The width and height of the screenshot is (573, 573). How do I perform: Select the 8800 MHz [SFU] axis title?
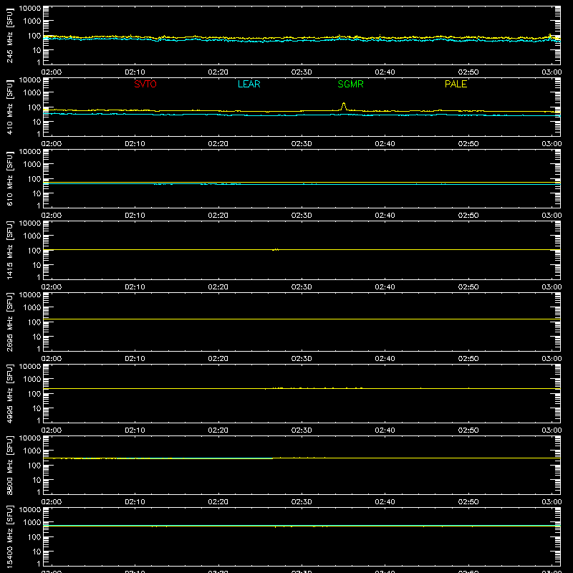(9, 465)
